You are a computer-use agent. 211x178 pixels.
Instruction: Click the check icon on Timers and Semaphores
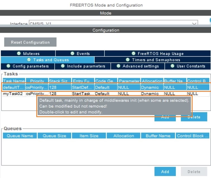pos(128,60)
